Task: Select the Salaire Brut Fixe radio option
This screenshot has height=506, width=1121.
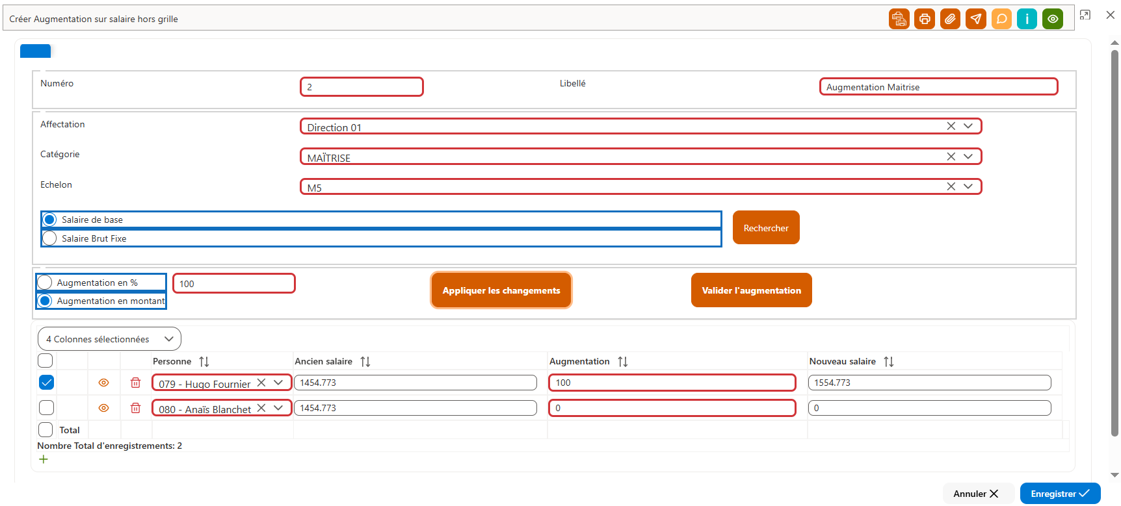Action: [x=49, y=238]
